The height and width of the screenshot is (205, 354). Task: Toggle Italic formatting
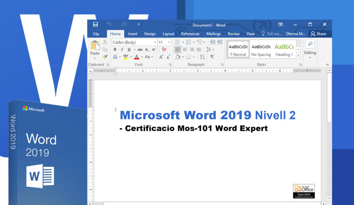(x=122, y=50)
